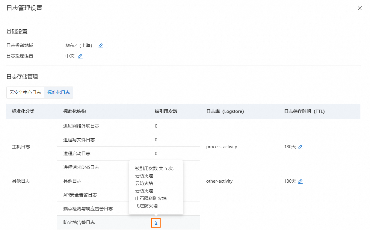Click the 日志投递语言 label
370x230 pixels.
pos(20,56)
